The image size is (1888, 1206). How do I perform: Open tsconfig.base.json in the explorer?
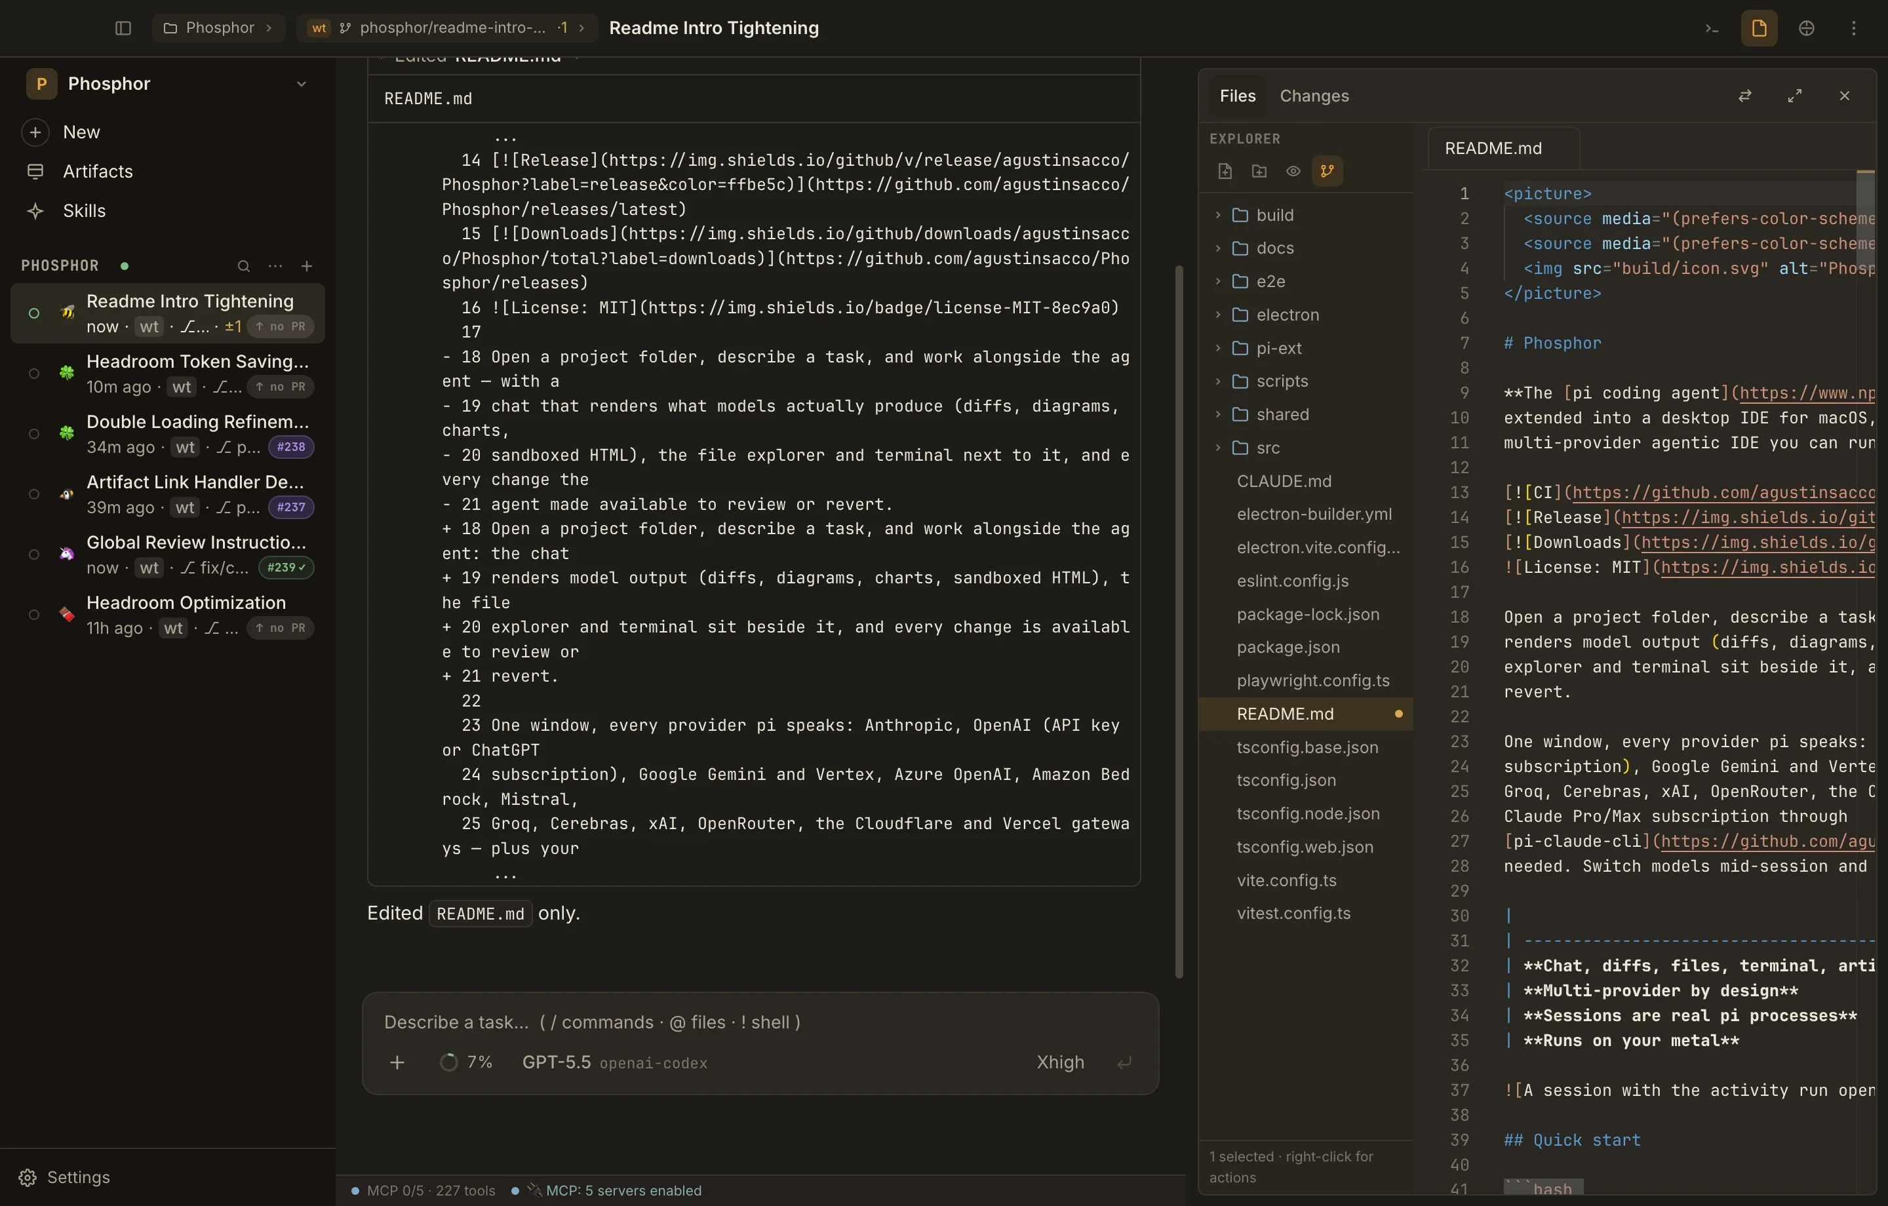coord(1305,747)
